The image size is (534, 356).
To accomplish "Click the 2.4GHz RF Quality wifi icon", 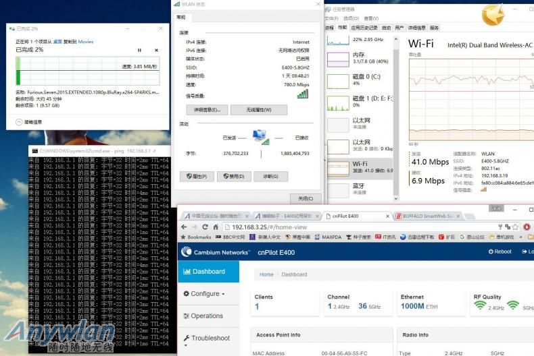I will pos(480,305).
